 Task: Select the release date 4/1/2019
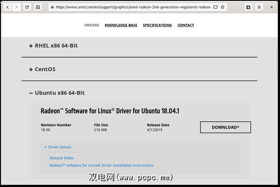pyautogui.click(x=155, y=130)
